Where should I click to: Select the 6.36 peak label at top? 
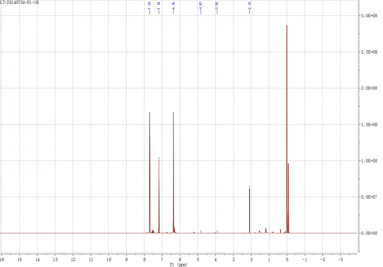click(173, 5)
